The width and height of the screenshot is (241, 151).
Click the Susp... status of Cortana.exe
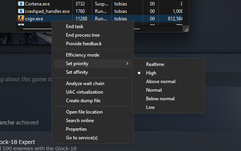click(x=102, y=4)
